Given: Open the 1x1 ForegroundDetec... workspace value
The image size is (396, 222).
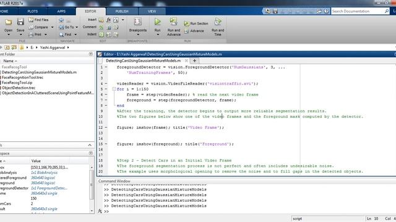Looking at the screenshot, I should pyautogui.click(x=49, y=188).
